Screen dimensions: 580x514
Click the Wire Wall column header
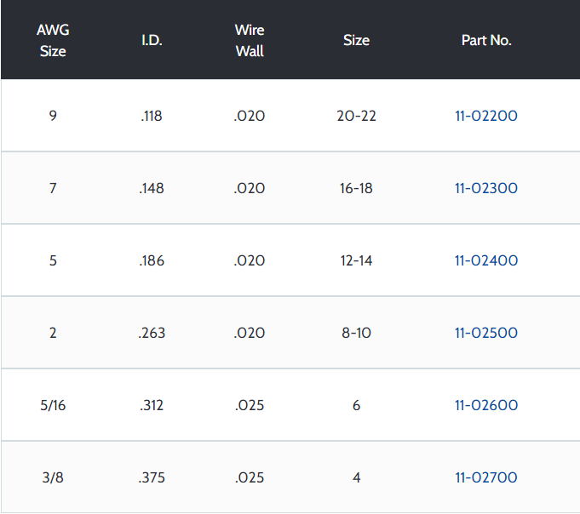click(x=250, y=41)
